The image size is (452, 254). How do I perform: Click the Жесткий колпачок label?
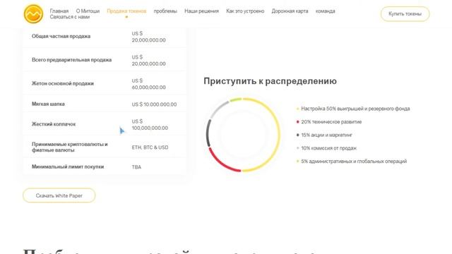click(x=54, y=124)
